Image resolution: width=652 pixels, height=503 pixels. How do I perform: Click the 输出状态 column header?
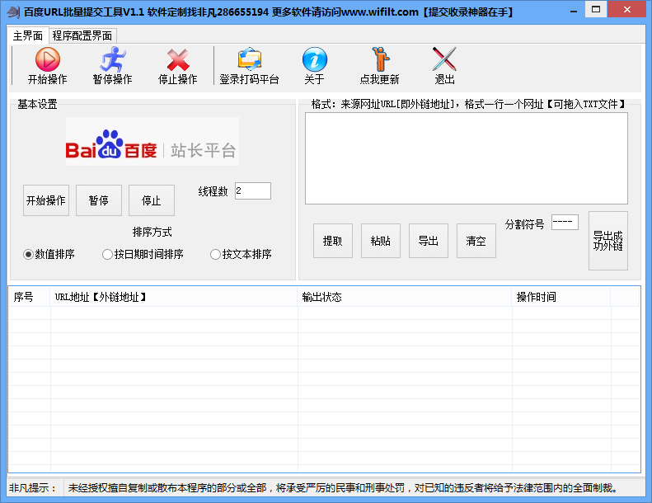tap(404, 297)
